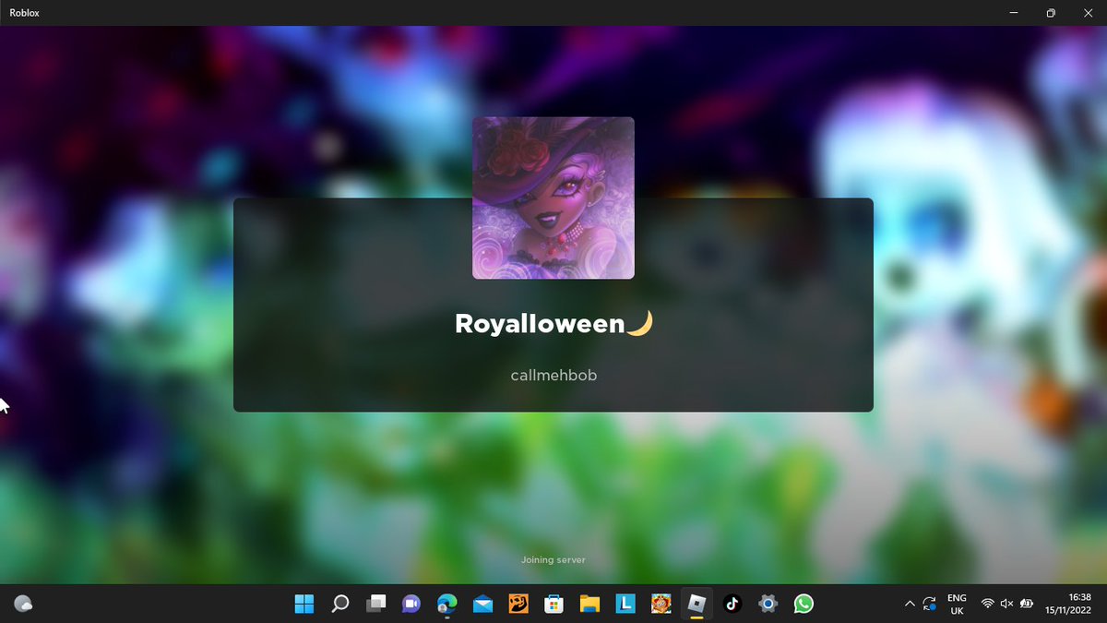Click the Joining server status text
The image size is (1107, 623).
pos(553,559)
